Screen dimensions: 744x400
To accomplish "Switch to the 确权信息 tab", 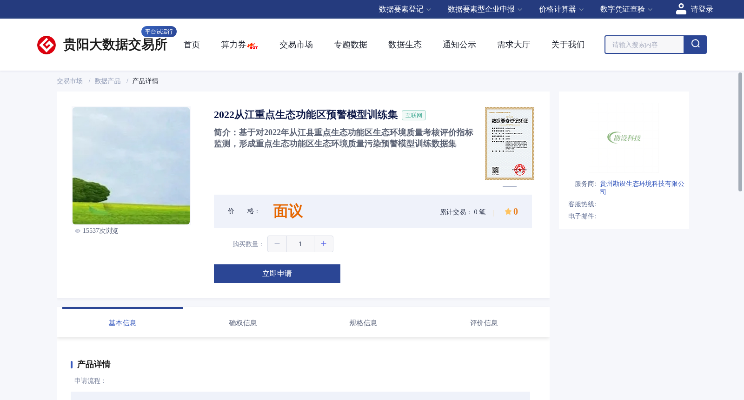I will coord(243,323).
